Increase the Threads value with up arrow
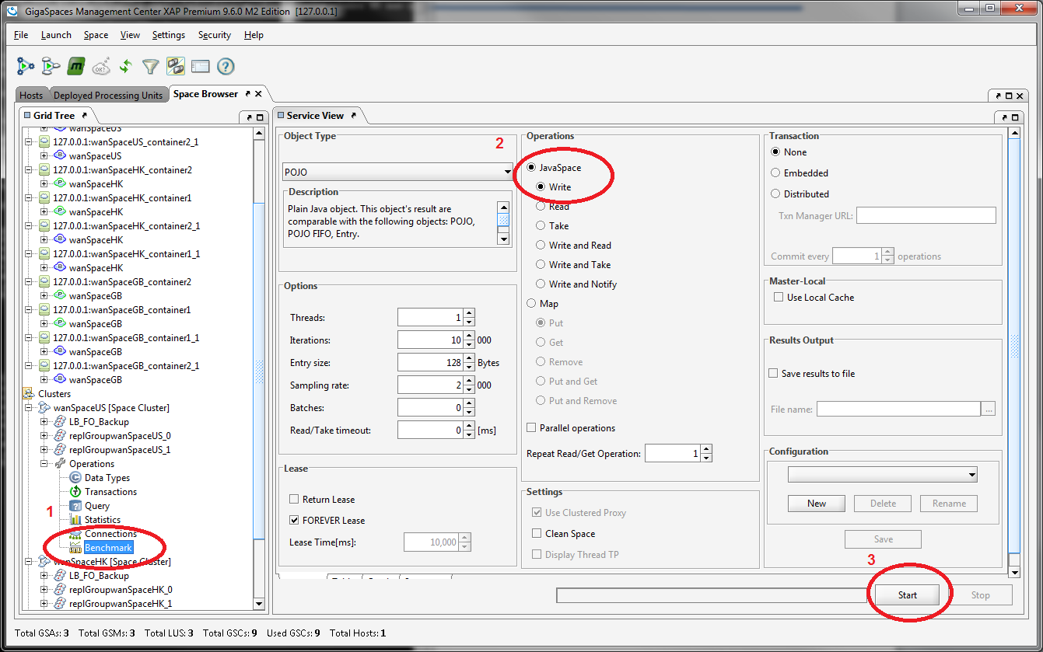Image resolution: width=1043 pixels, height=652 pixels. pyautogui.click(x=469, y=313)
